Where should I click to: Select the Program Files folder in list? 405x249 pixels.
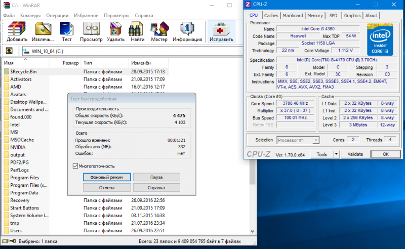click(24, 178)
